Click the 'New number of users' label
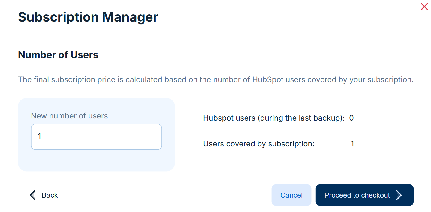Image resolution: width=431 pixels, height=212 pixels. pyautogui.click(x=69, y=116)
